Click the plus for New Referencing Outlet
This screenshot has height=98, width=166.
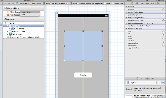pos(163,20)
